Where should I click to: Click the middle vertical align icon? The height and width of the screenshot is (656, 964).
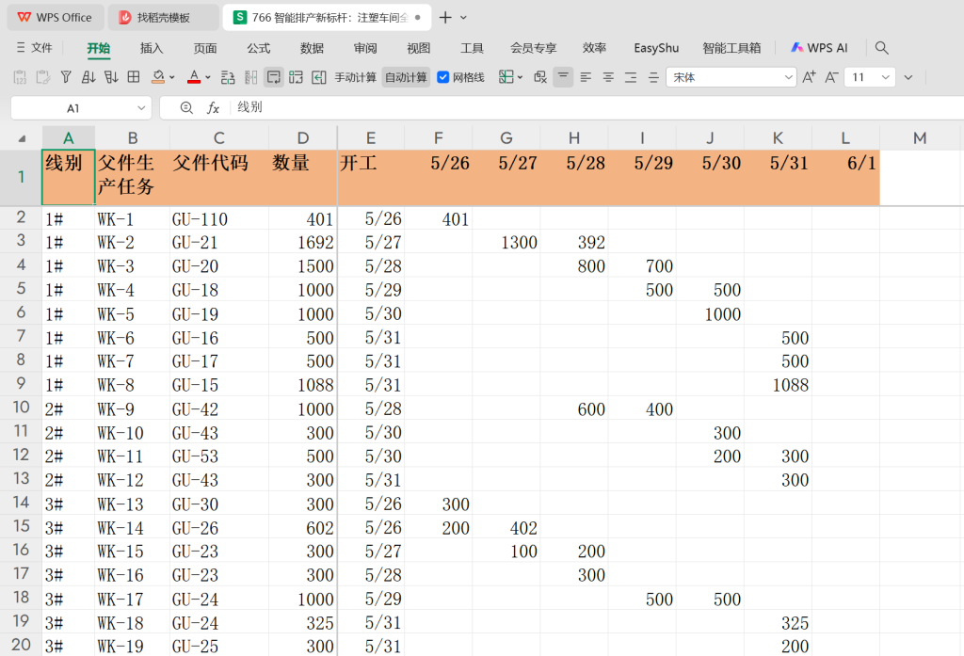[653, 77]
